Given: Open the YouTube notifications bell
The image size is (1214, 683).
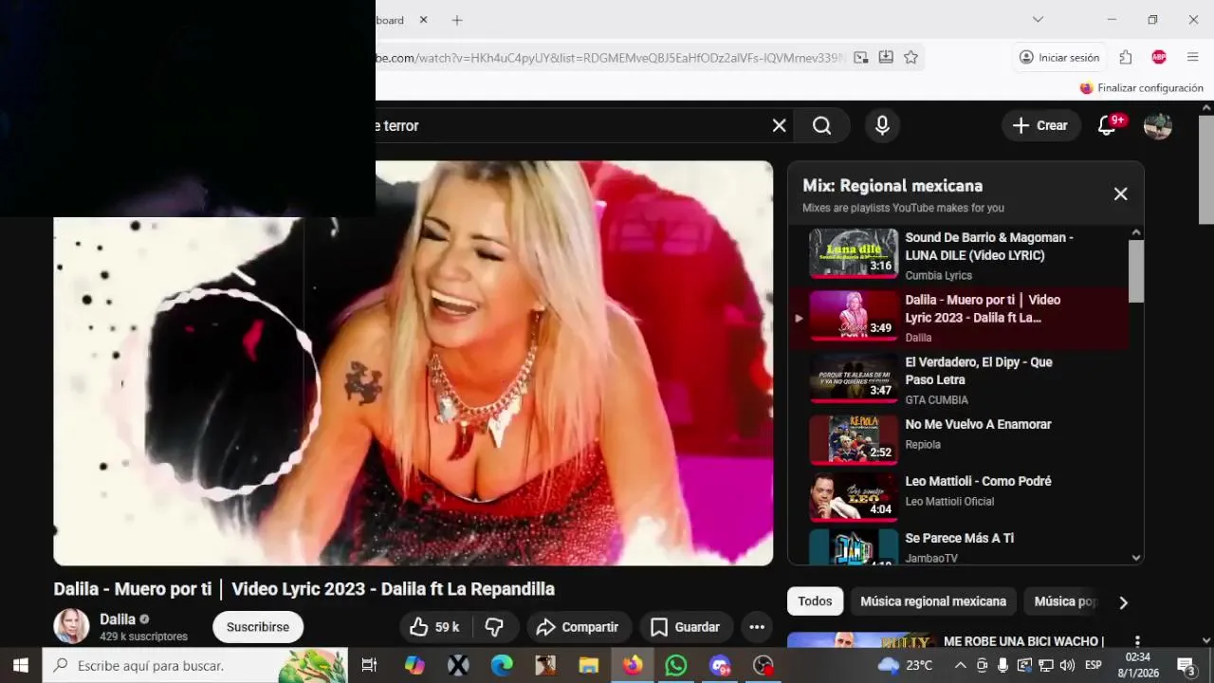Looking at the screenshot, I should [1107, 125].
